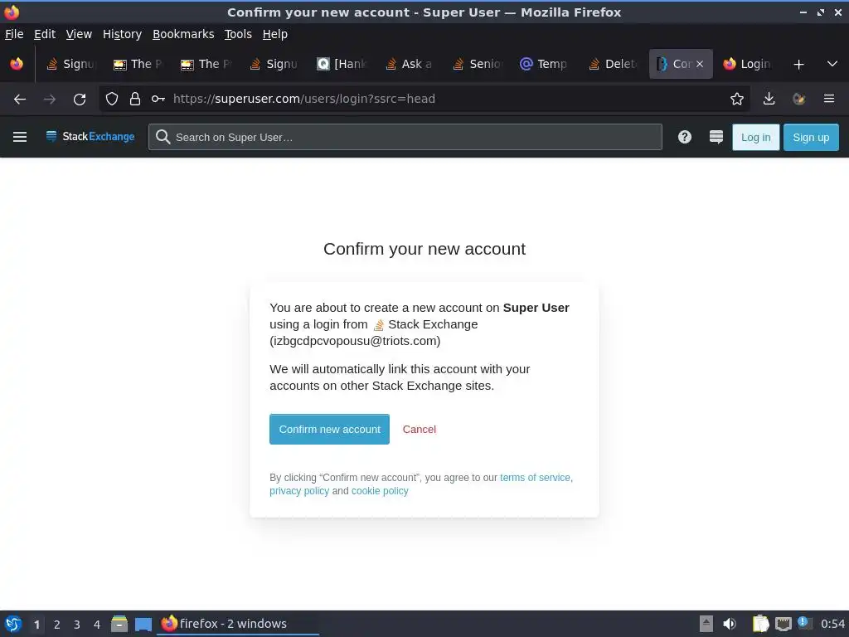Open the History menu
Viewport: 849px width, 637px height.
pyautogui.click(x=122, y=34)
